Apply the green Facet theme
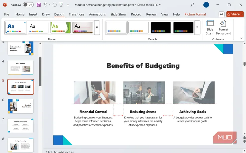Screen dimensions: 246x153 click(61, 27)
